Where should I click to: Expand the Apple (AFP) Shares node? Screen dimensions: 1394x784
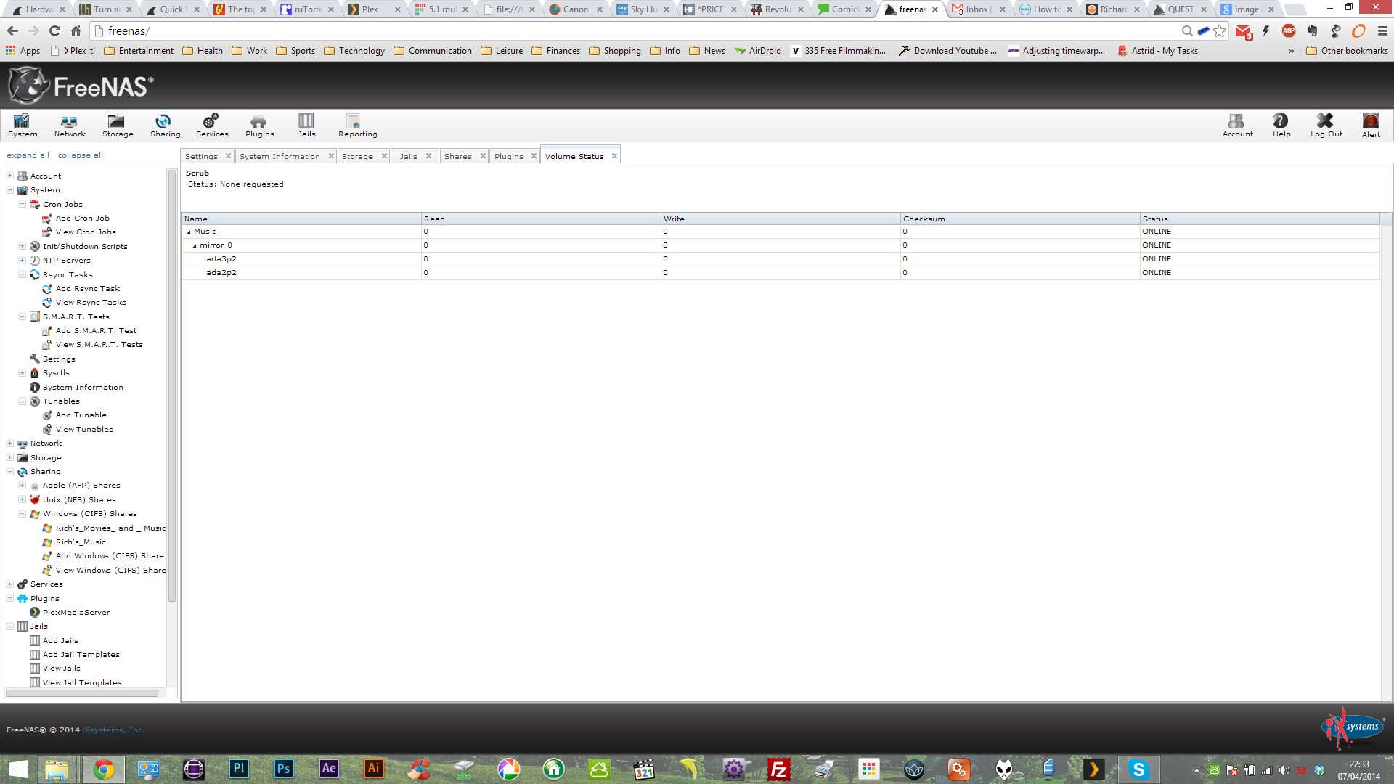pos(22,485)
